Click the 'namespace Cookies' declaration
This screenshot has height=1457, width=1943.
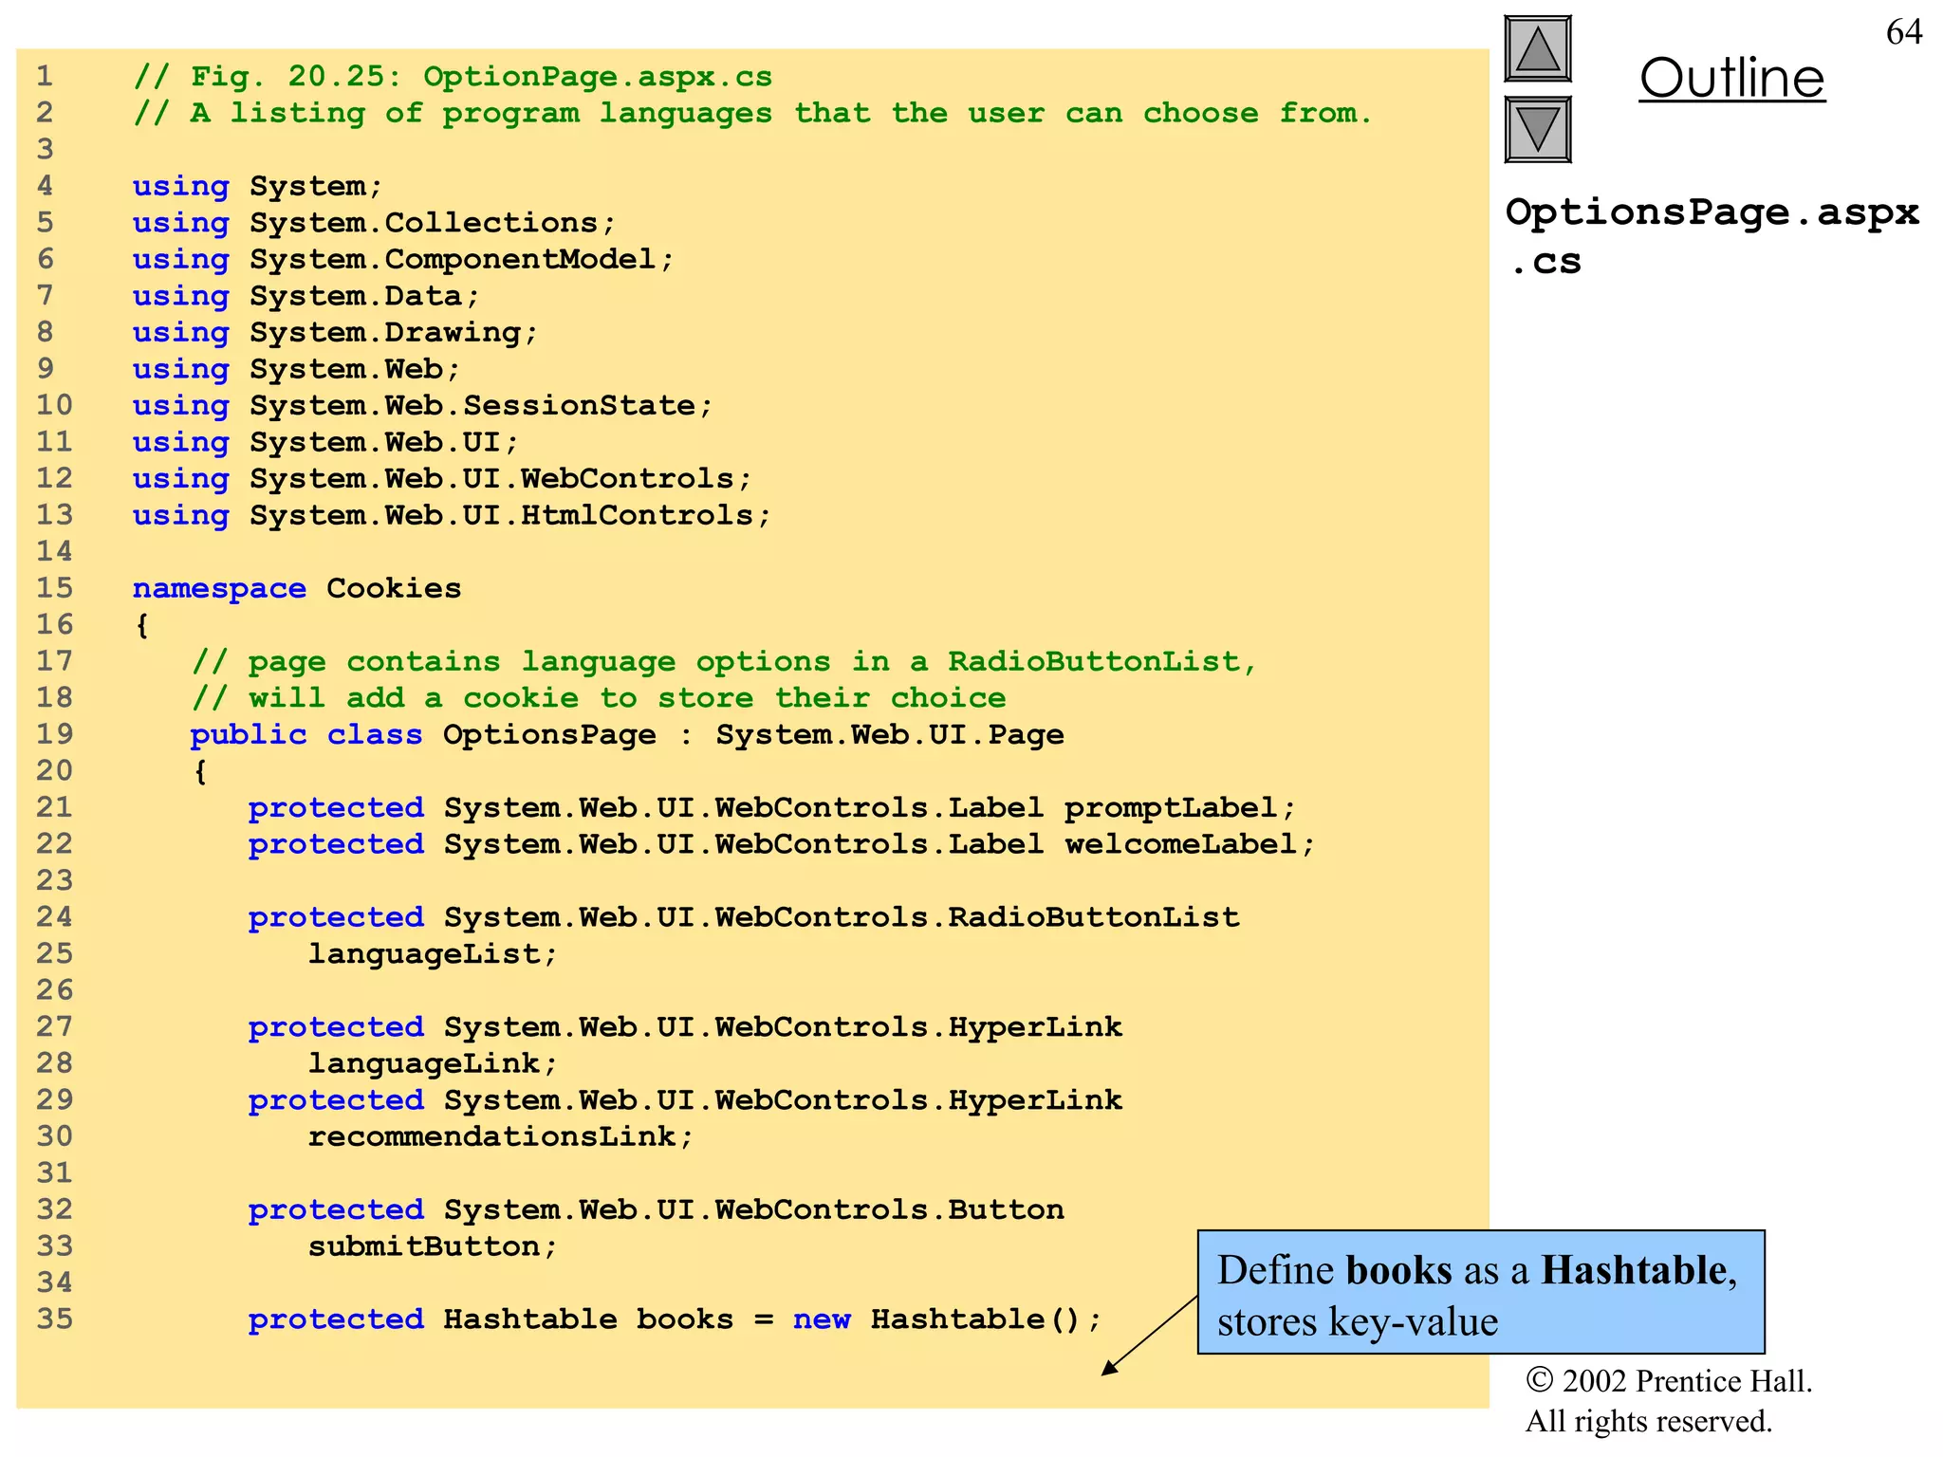click(x=297, y=588)
